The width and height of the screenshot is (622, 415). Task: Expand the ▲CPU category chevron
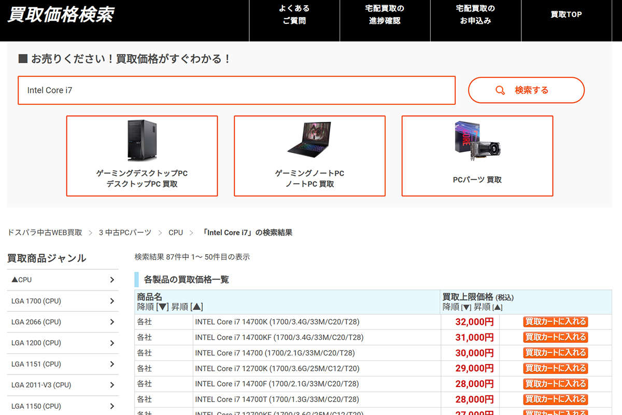112,280
